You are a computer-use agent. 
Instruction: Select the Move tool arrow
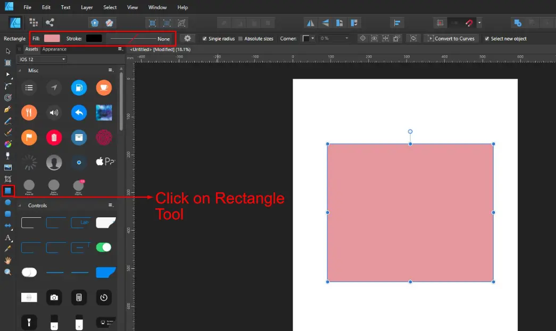point(8,52)
